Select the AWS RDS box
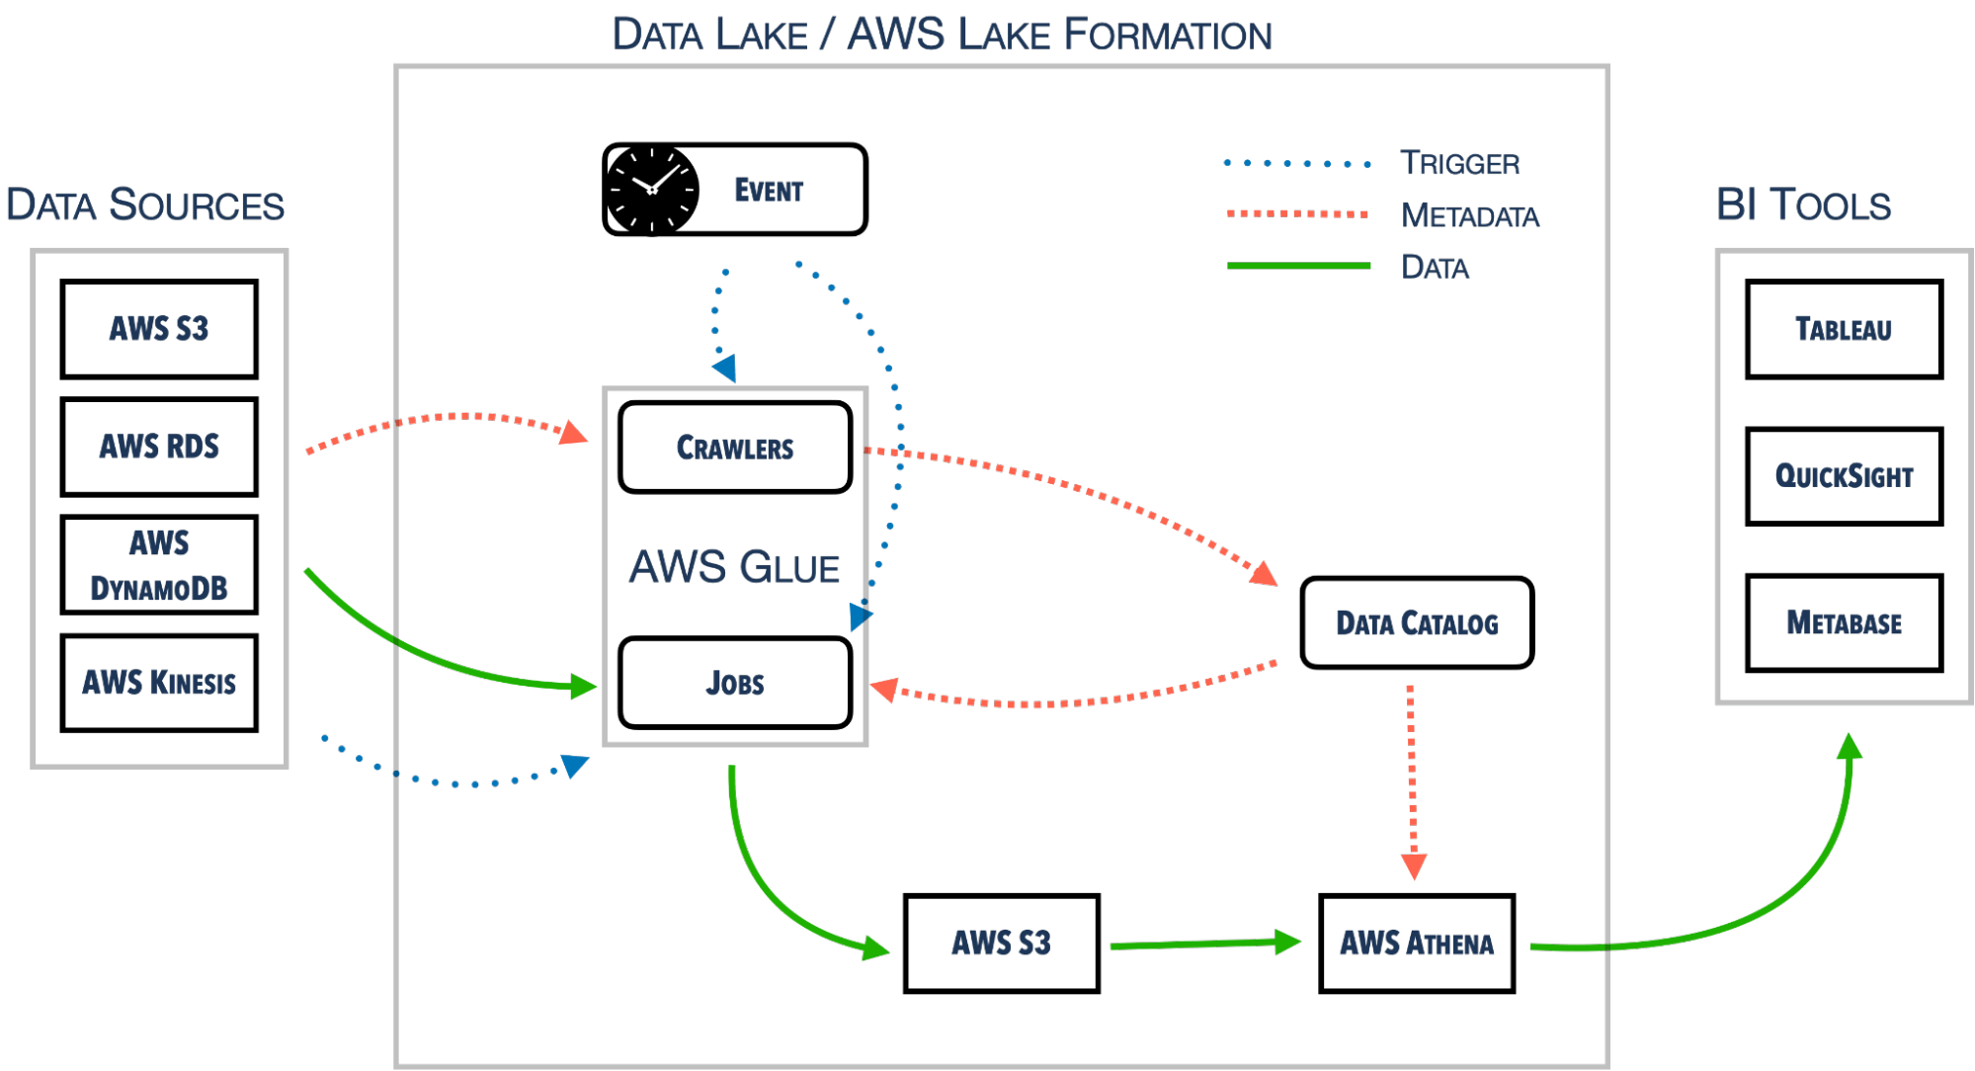Image resolution: width=1975 pixels, height=1071 pixels. pyautogui.click(x=159, y=447)
